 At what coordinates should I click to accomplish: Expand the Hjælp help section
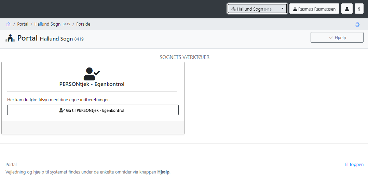[x=337, y=37]
